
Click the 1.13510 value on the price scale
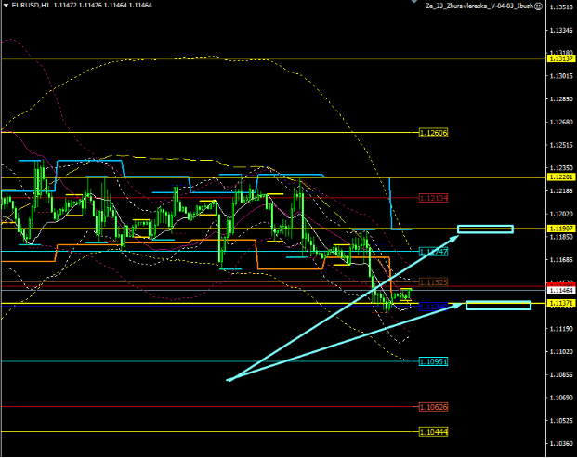[560, 7]
